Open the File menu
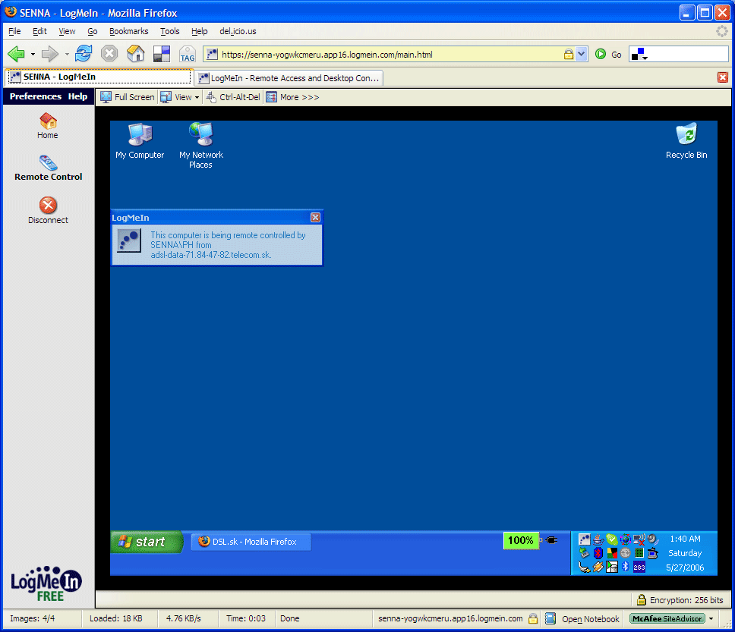735x632 pixels. pyautogui.click(x=14, y=31)
